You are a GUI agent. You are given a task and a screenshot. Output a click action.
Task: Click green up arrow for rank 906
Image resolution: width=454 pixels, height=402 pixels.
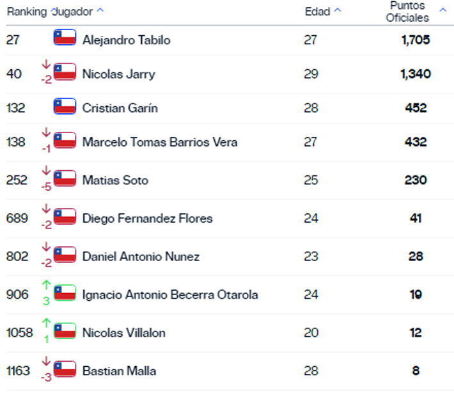[46, 285]
